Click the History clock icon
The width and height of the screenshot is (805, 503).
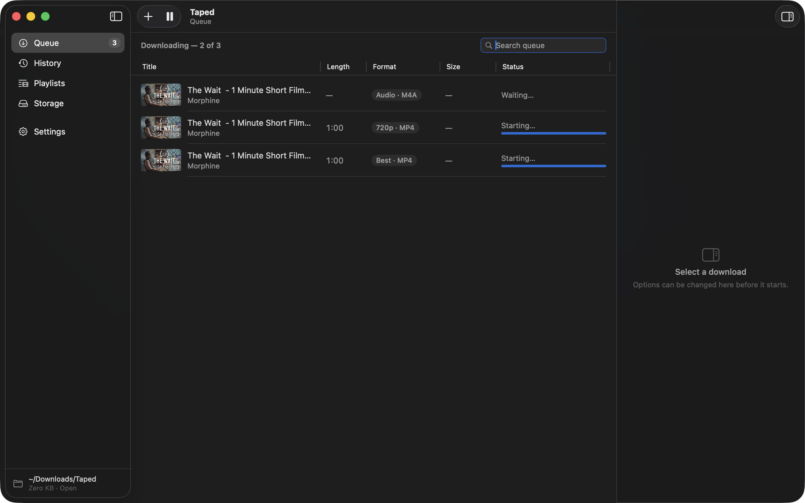(x=23, y=63)
